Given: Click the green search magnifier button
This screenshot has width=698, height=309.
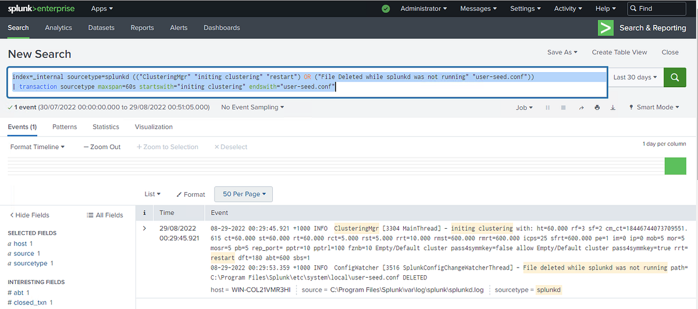Looking at the screenshot, I should [675, 77].
